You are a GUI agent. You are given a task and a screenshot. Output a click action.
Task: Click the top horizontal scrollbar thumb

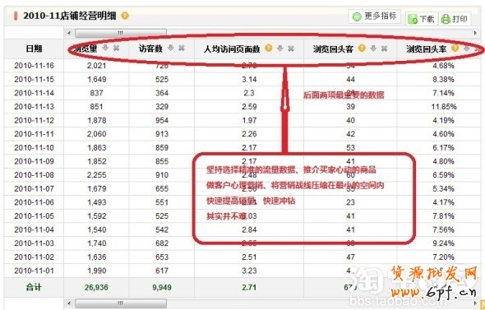coord(121,33)
